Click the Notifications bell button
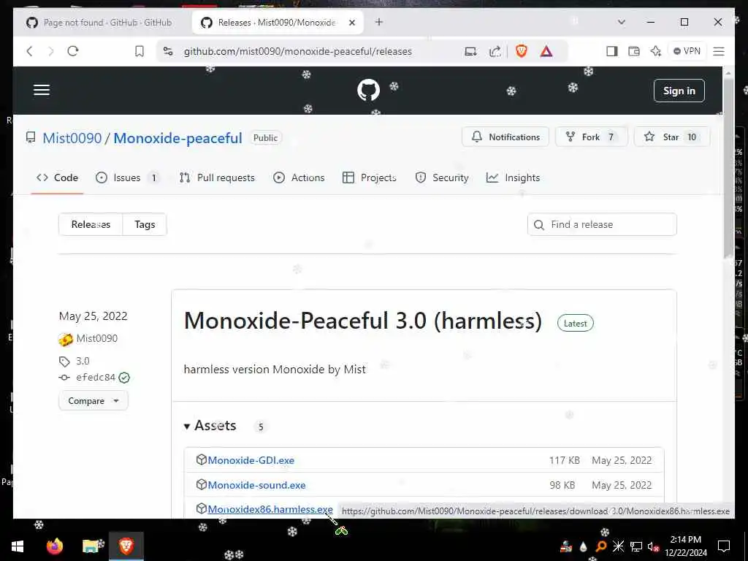 [505, 137]
